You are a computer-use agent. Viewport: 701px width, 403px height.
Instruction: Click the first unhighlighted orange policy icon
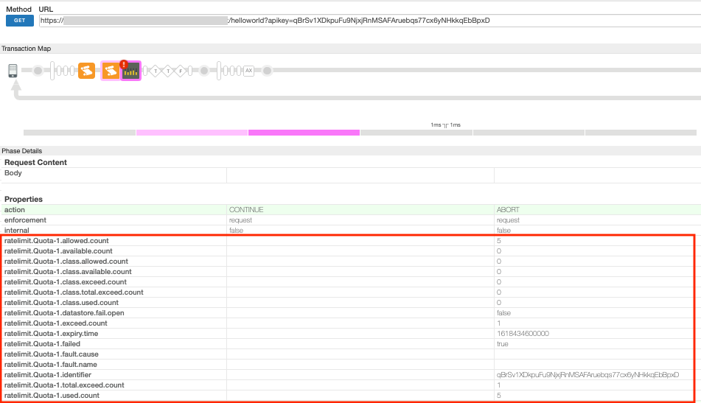[x=86, y=71]
